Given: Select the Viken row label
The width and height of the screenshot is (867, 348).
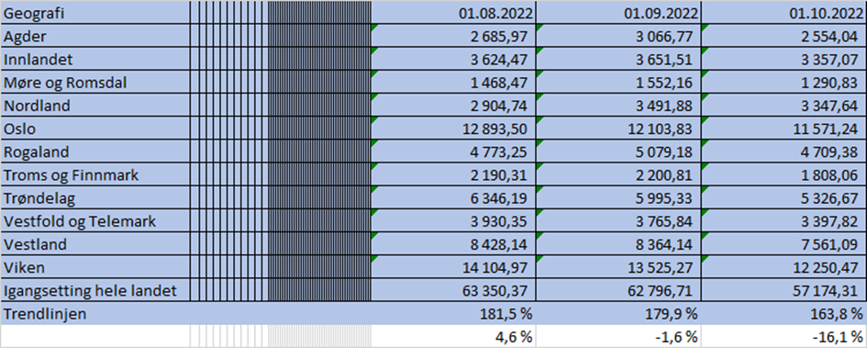Looking at the screenshot, I should tap(95, 268).
